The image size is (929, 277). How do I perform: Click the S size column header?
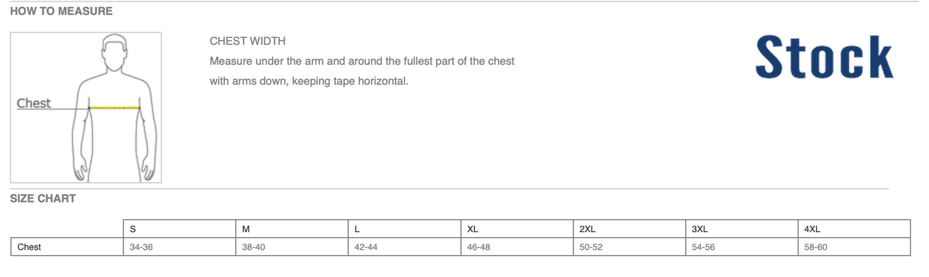133,229
